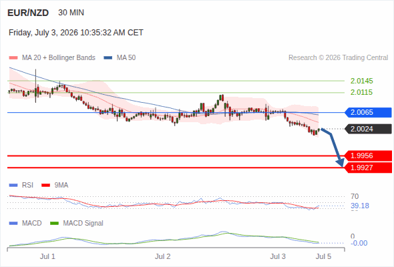Click the MA 50 blue legend swatch
The image size is (394, 267).
tap(108, 58)
